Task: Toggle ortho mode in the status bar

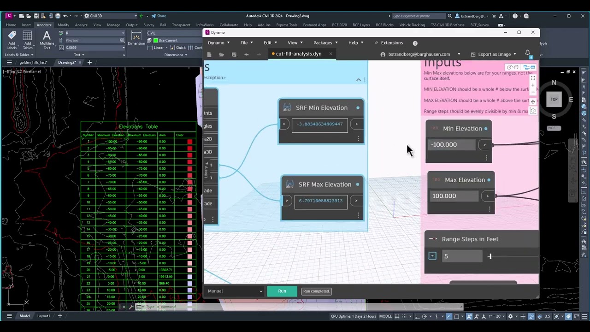Action: [417, 316]
